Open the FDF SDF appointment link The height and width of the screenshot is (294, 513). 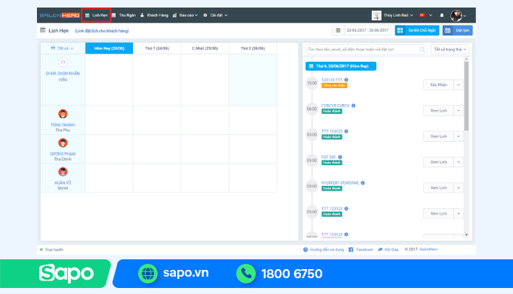click(329, 157)
